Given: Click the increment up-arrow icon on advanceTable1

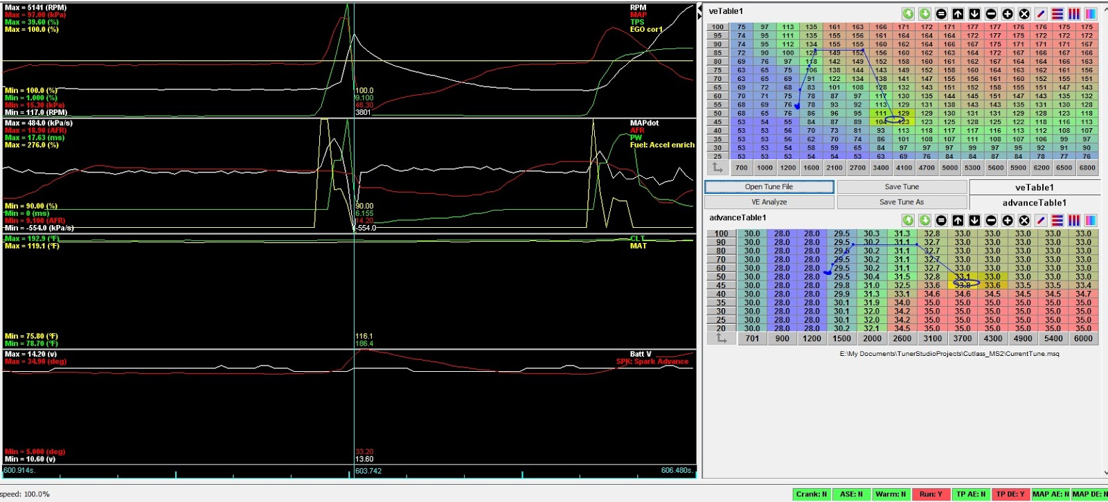Looking at the screenshot, I should (x=958, y=220).
